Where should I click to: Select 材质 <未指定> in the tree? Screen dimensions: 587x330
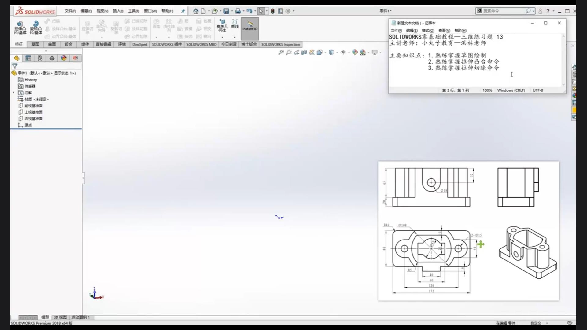(x=33, y=99)
